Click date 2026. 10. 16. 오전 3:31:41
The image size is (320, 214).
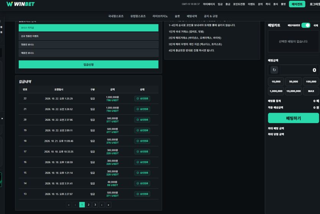[x=59, y=183]
